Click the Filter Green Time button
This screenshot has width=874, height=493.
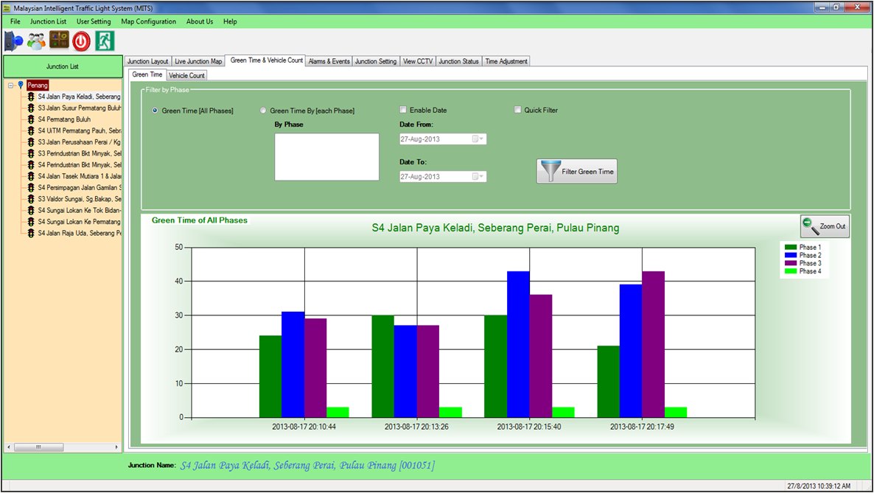coord(576,172)
